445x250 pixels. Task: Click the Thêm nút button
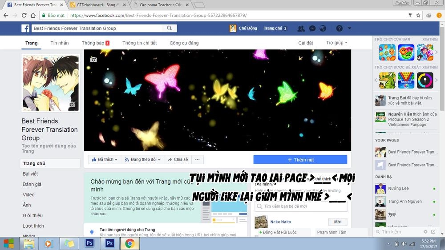(x=300, y=160)
